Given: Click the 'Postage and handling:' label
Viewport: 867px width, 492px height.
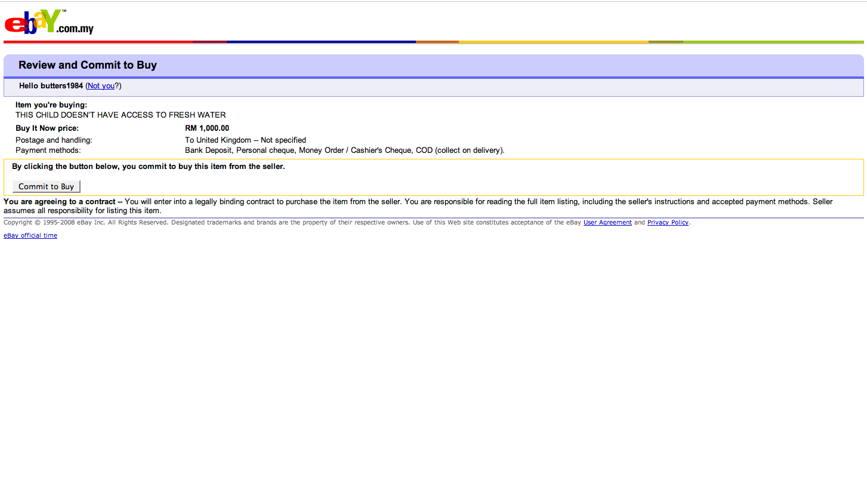Looking at the screenshot, I should 54,140.
